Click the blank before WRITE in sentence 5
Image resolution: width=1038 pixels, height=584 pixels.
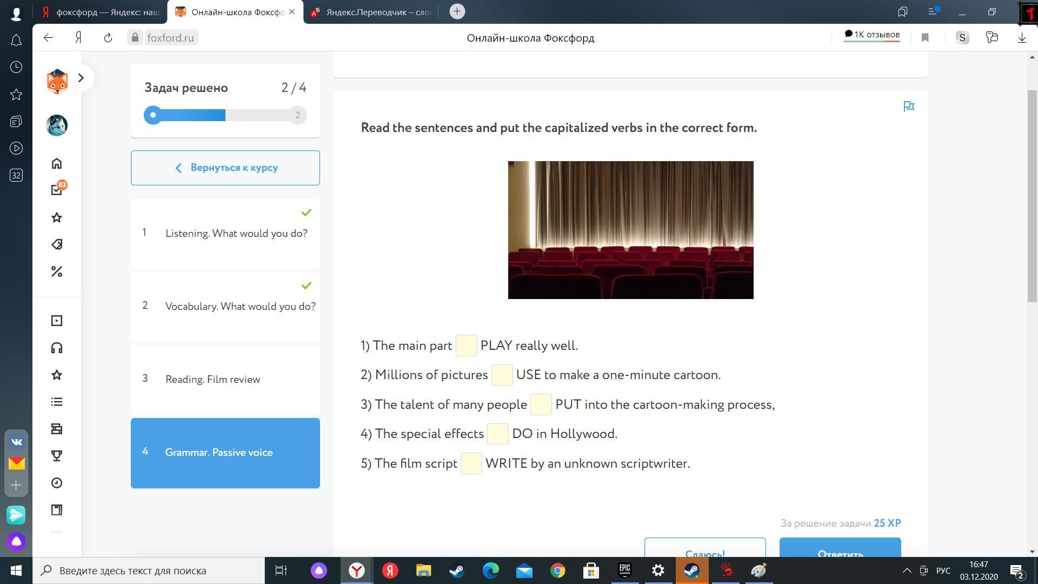click(471, 464)
